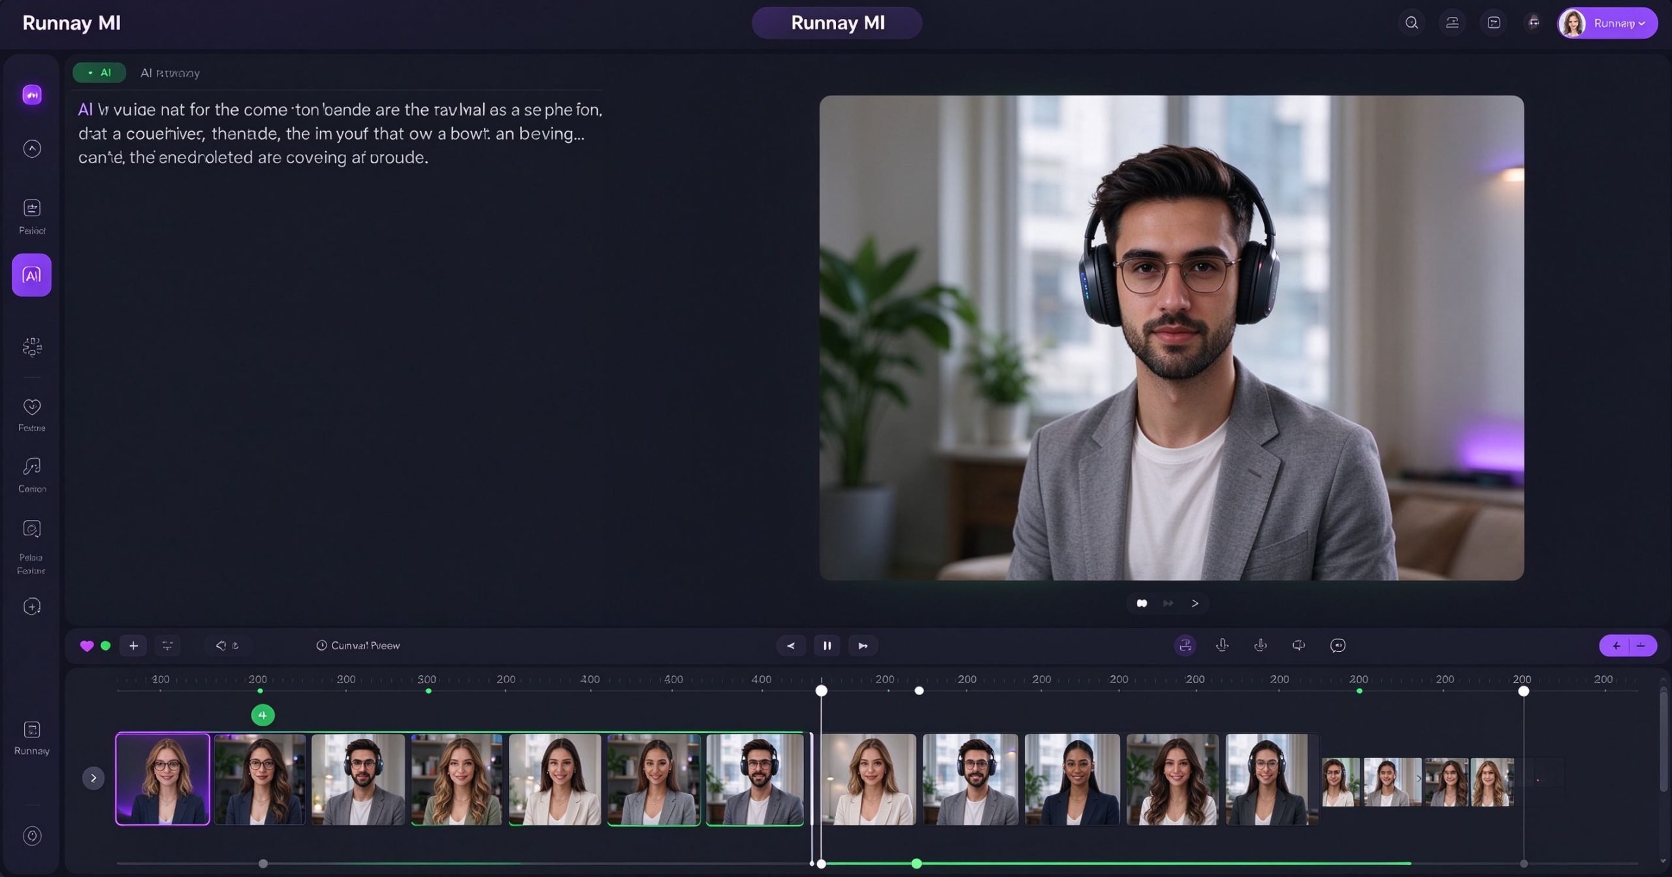Click the highlighted layout icon in timeline toolbar
1672x877 pixels.
(x=1185, y=645)
